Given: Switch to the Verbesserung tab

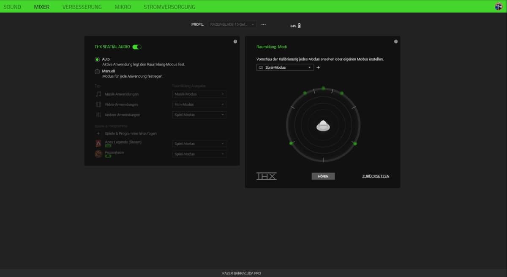Looking at the screenshot, I should [x=82, y=7].
